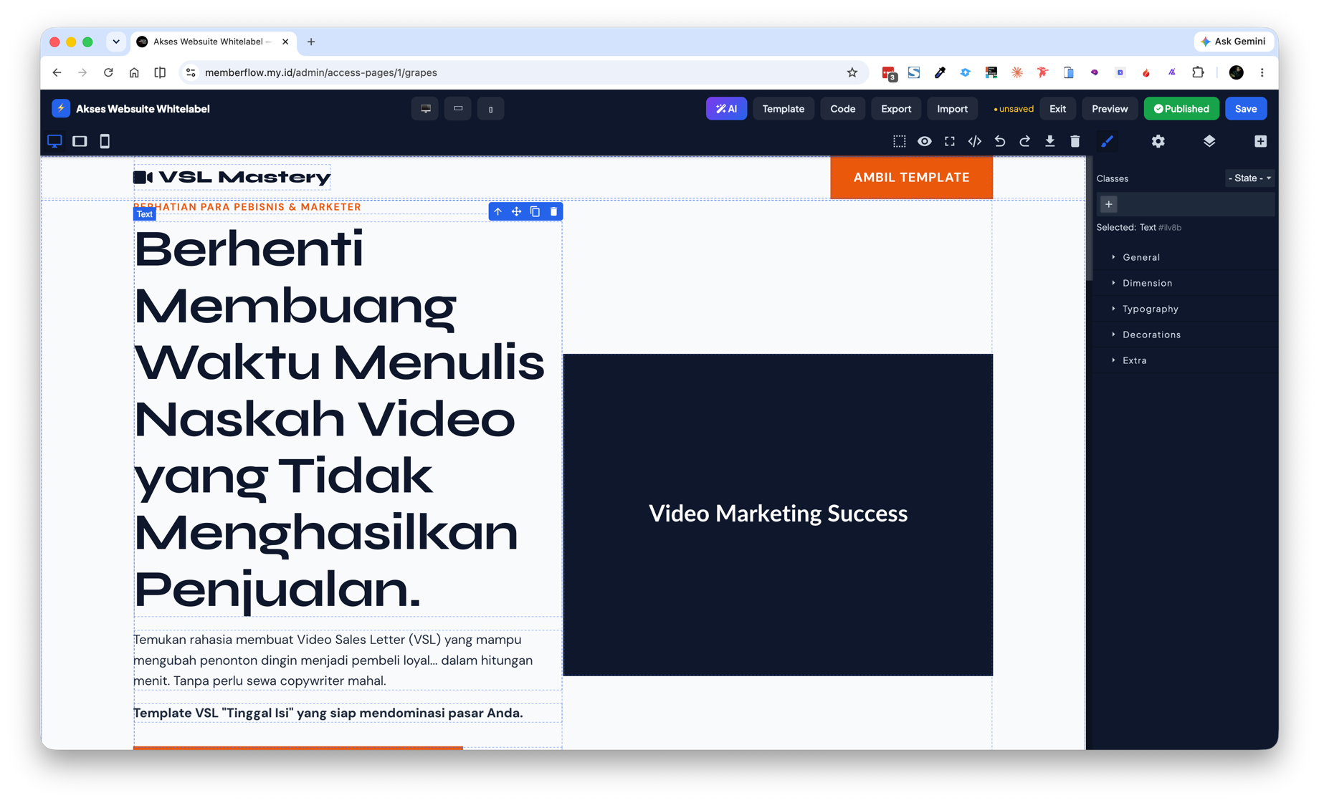This screenshot has height=803, width=1319.
Task: Reload the page
Action: click(x=108, y=72)
